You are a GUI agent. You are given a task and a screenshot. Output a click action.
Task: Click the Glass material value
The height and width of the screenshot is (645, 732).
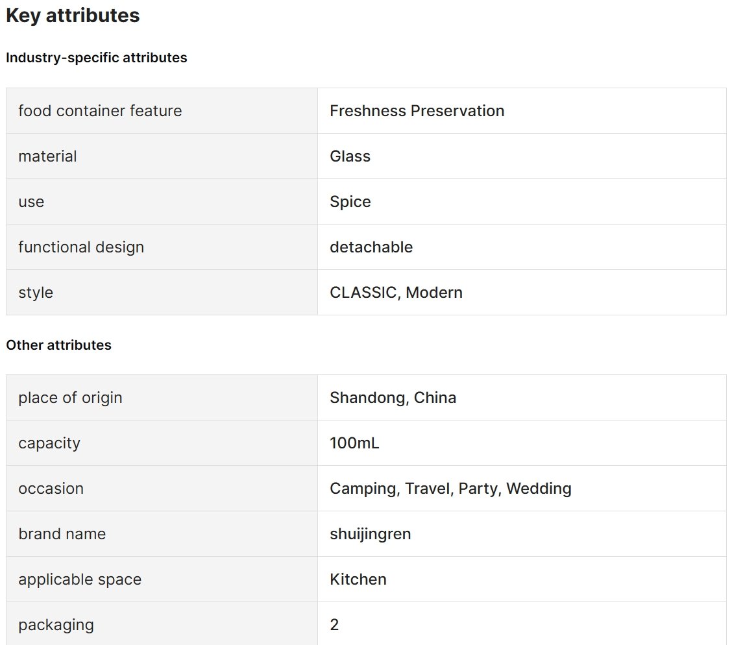click(x=350, y=156)
